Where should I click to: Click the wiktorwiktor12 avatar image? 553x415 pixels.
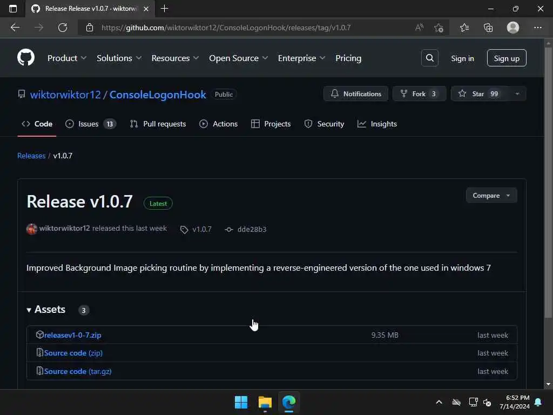tap(32, 229)
